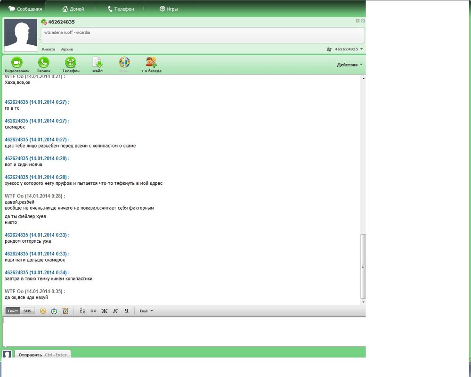Expand the Действия dropdown menu
The width and height of the screenshot is (471, 377).
click(349, 65)
